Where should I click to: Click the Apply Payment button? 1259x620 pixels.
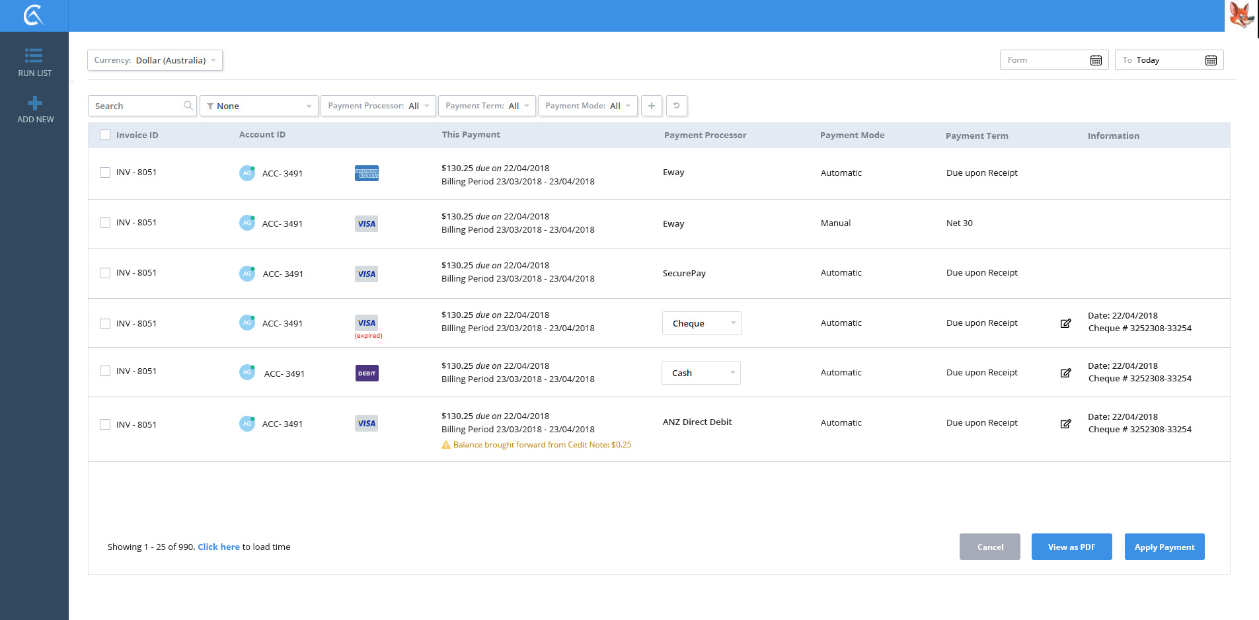[1164, 547]
